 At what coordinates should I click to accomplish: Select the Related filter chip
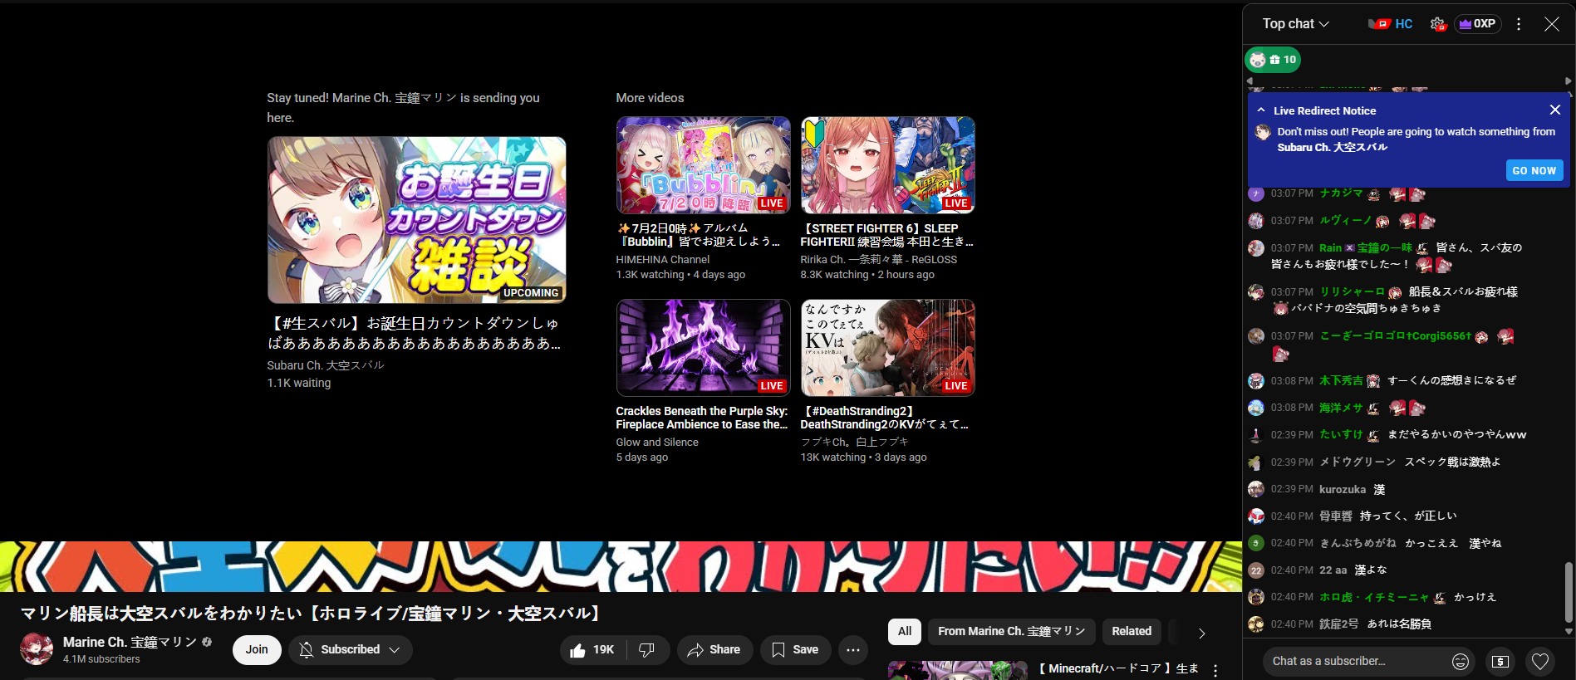click(x=1132, y=632)
